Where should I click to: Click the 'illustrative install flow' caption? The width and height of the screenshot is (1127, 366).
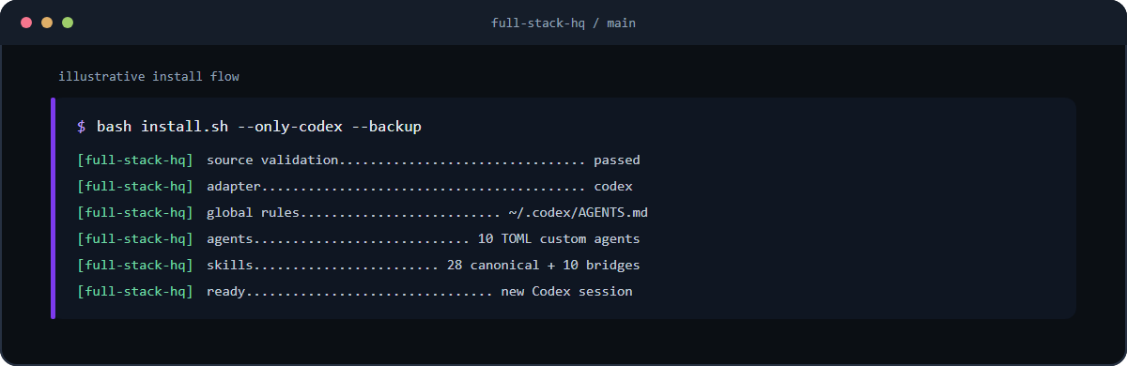(x=148, y=76)
